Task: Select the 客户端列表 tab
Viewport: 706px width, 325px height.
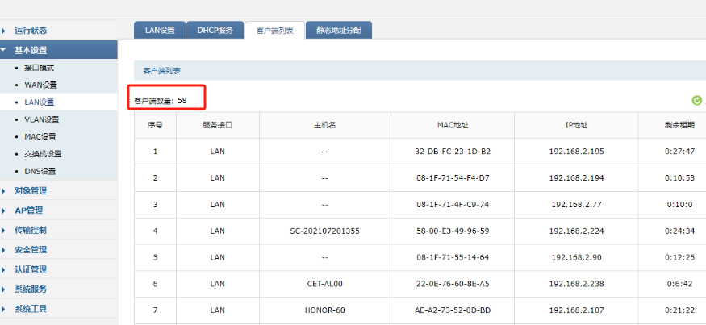Action: (x=275, y=31)
